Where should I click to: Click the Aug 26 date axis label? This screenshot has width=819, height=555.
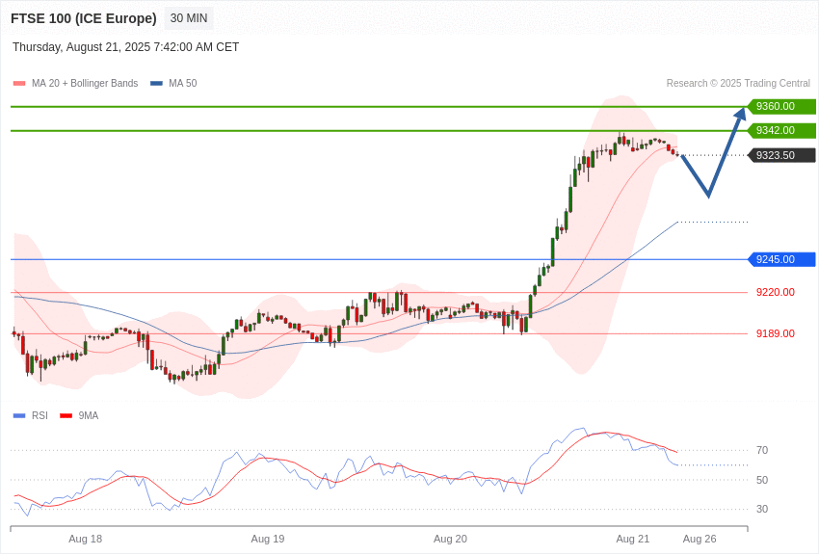pyautogui.click(x=700, y=539)
